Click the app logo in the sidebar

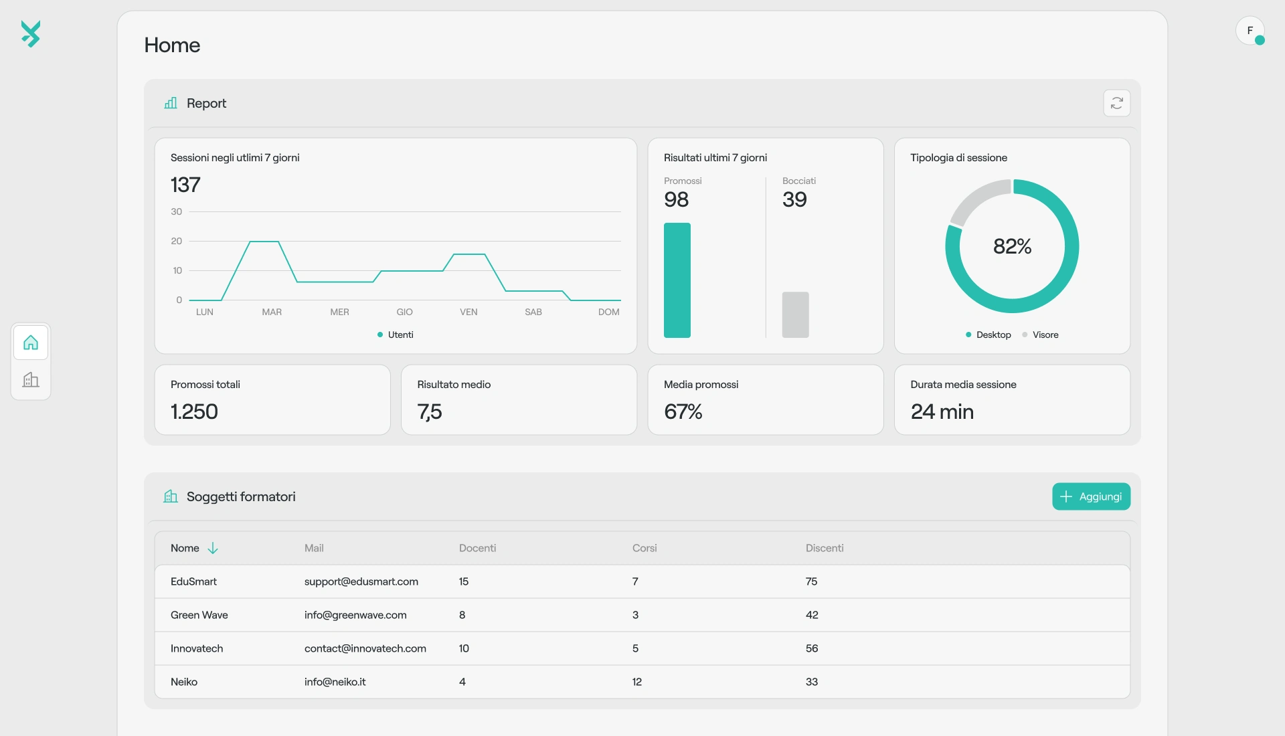[x=31, y=33]
